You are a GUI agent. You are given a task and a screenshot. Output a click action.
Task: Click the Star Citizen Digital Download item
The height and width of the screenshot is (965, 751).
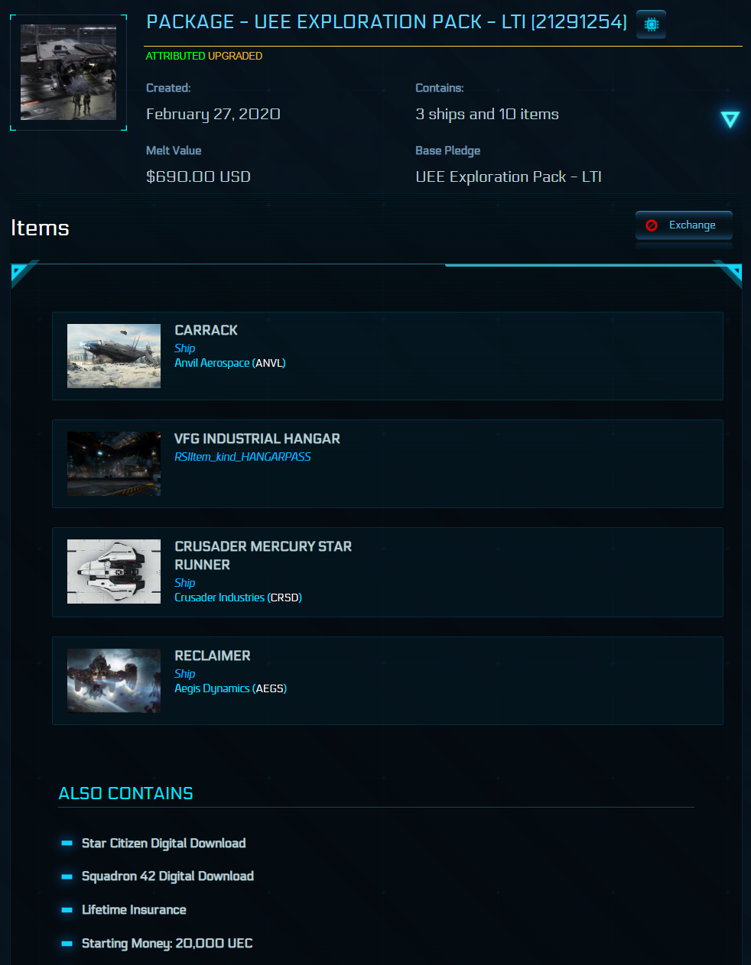164,844
